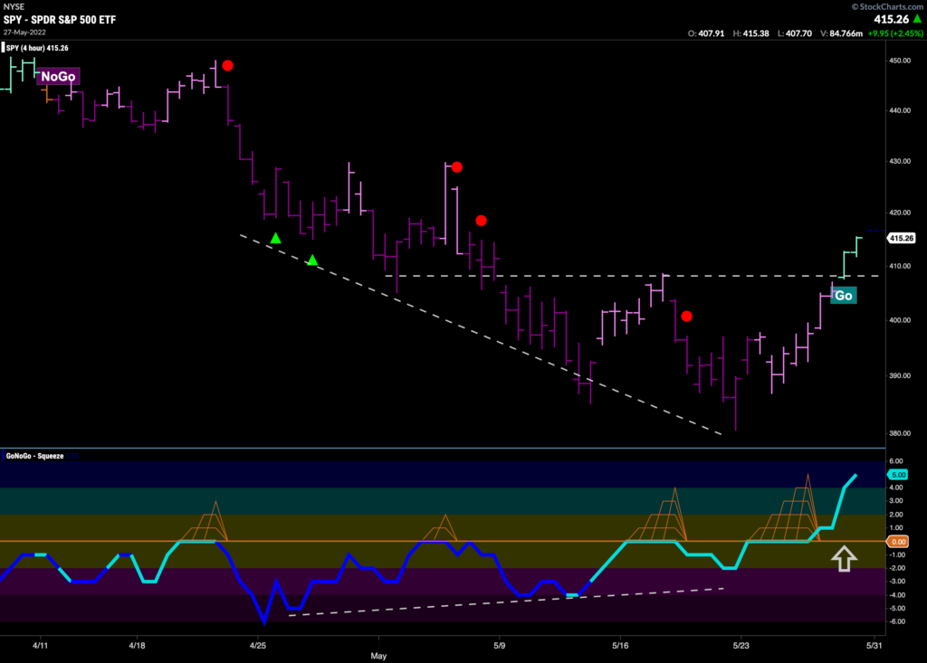Click the 4/25 date axis label

(258, 645)
